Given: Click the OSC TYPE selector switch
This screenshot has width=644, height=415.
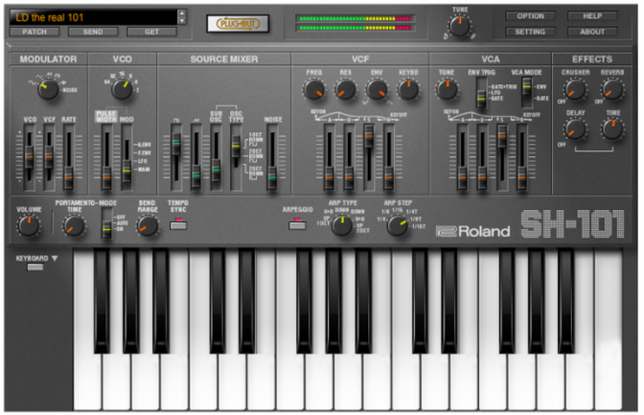Looking at the screenshot, I should coord(236,157).
